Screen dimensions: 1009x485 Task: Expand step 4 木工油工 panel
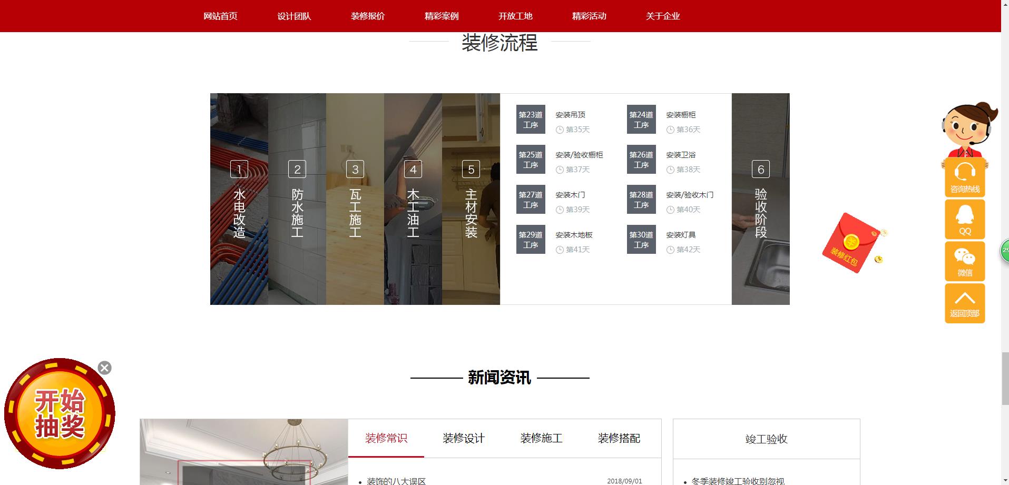pyautogui.click(x=413, y=199)
